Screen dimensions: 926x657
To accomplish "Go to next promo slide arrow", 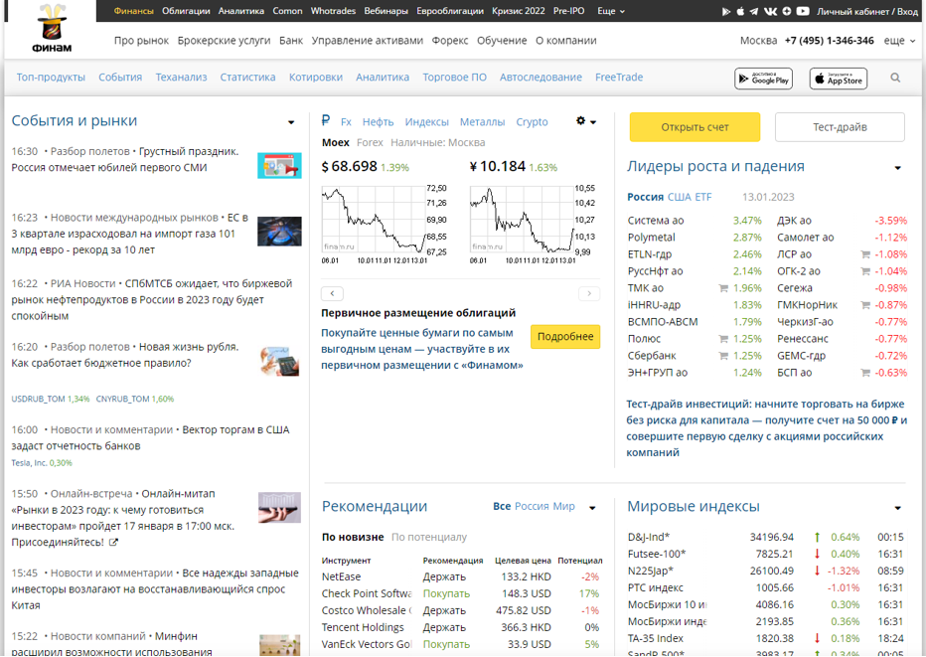I will tap(589, 293).
